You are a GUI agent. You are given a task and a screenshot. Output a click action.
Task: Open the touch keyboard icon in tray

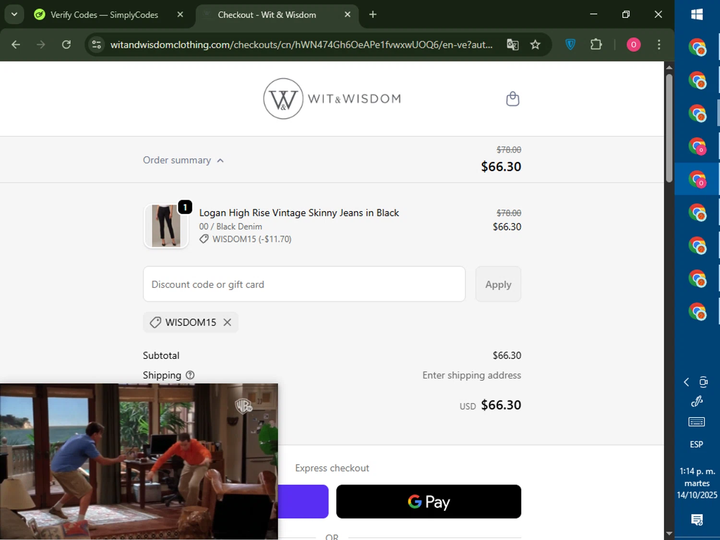[x=696, y=422]
